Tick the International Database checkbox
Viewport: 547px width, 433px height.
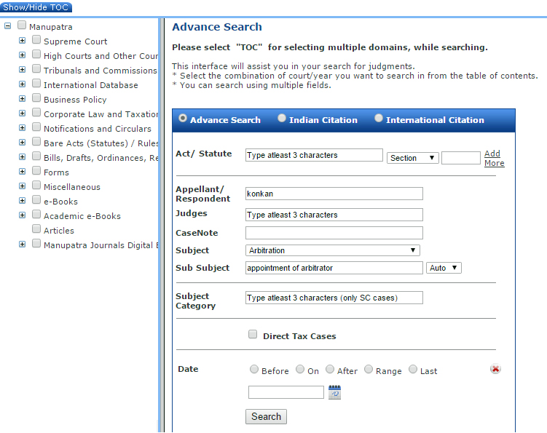[36, 83]
